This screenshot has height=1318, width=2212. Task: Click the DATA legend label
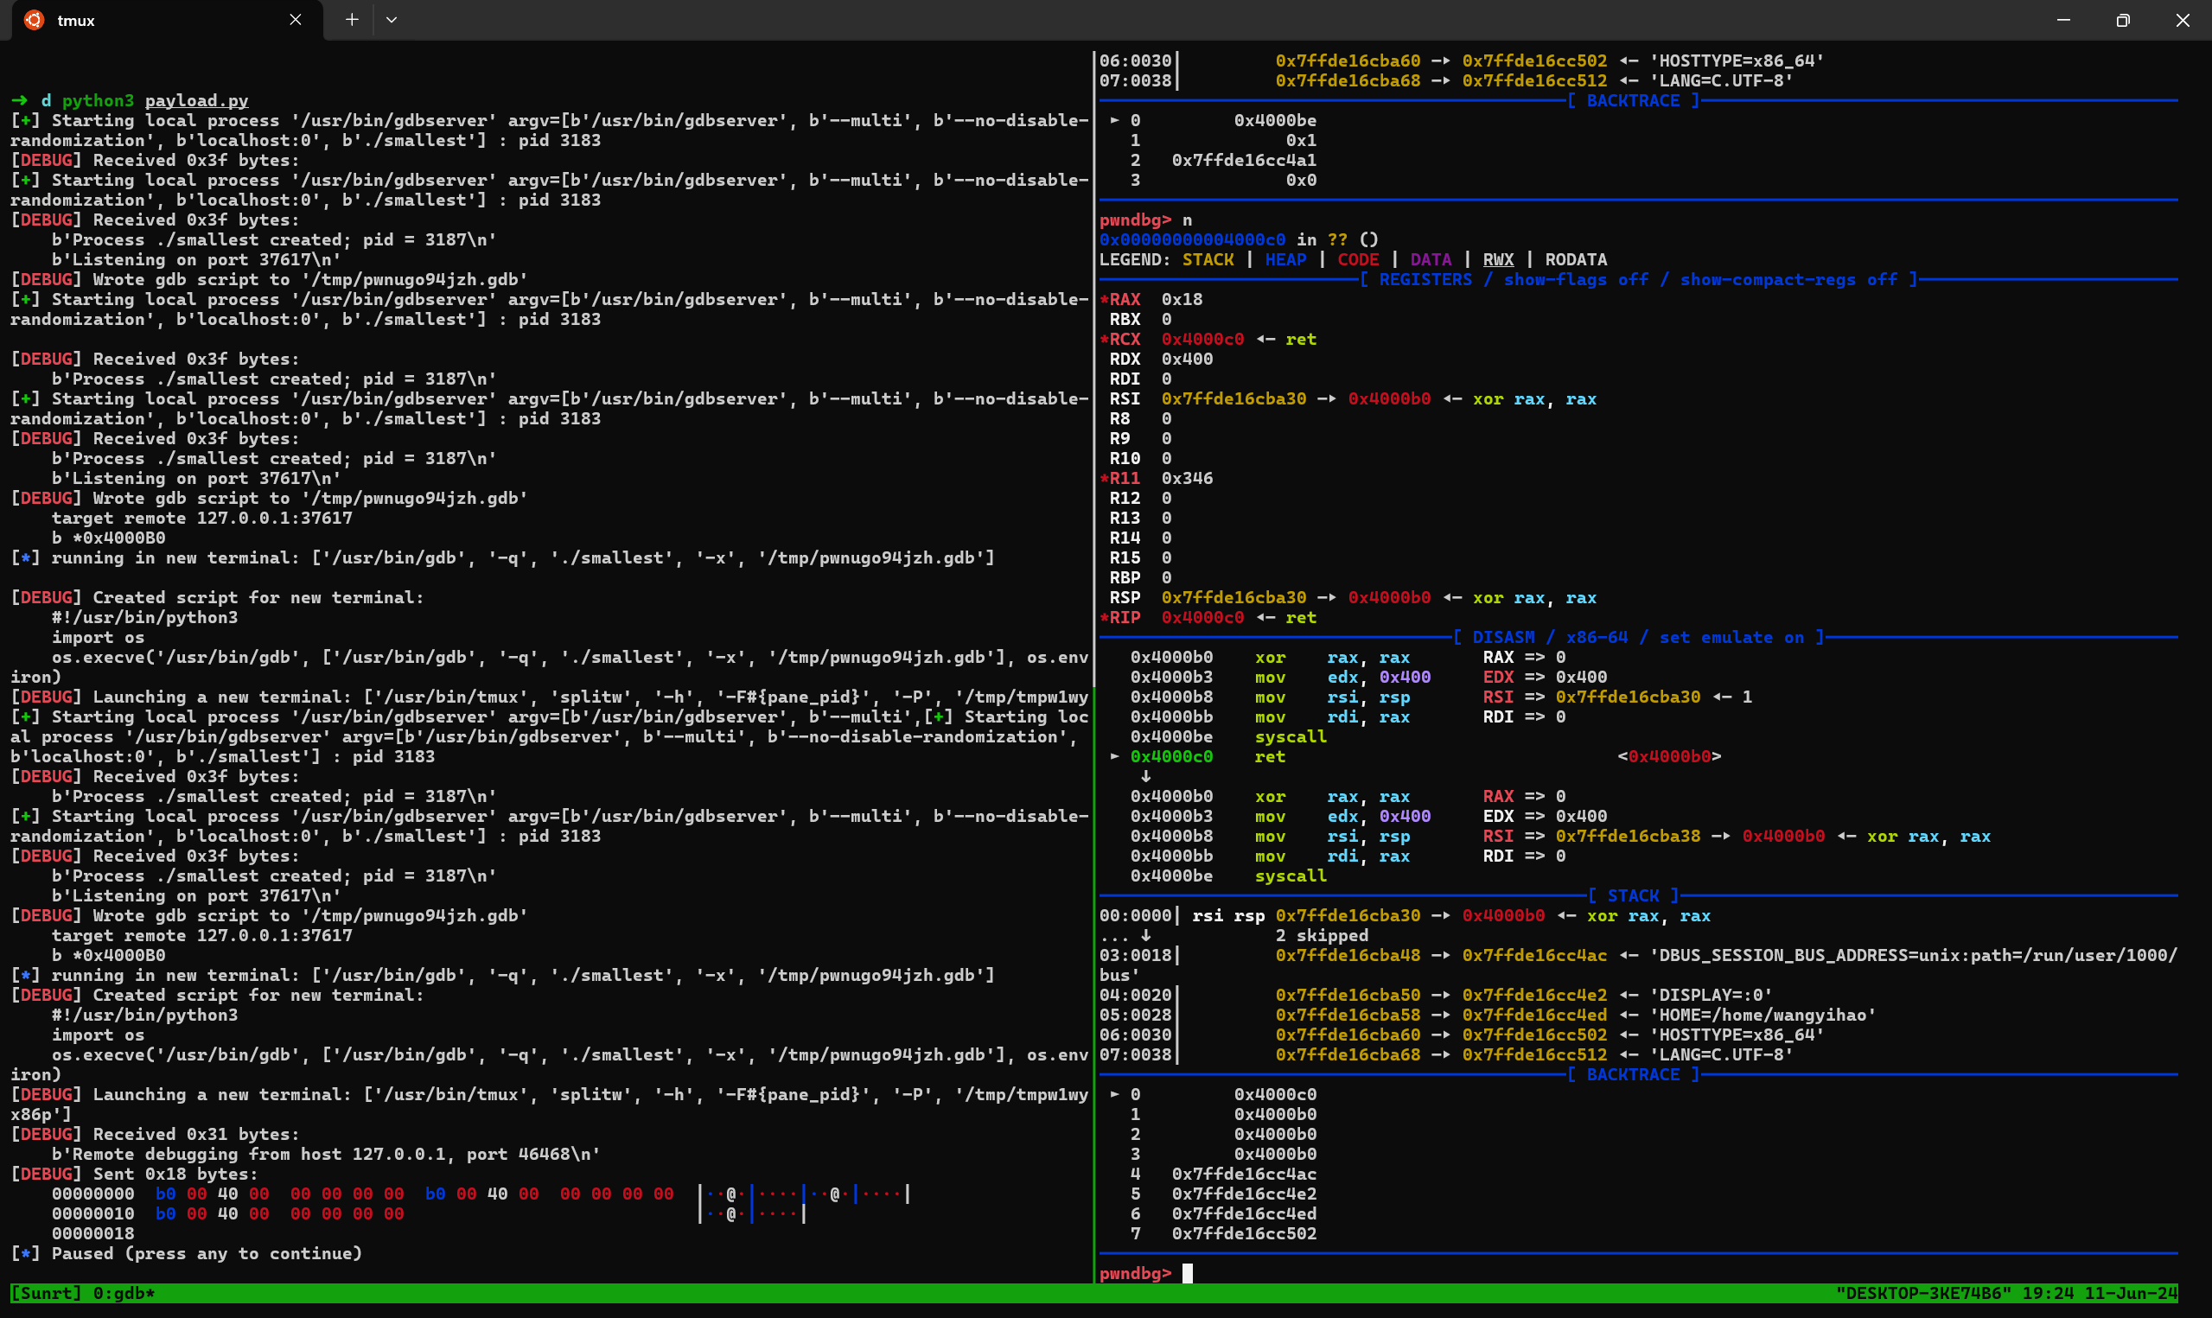click(1431, 259)
